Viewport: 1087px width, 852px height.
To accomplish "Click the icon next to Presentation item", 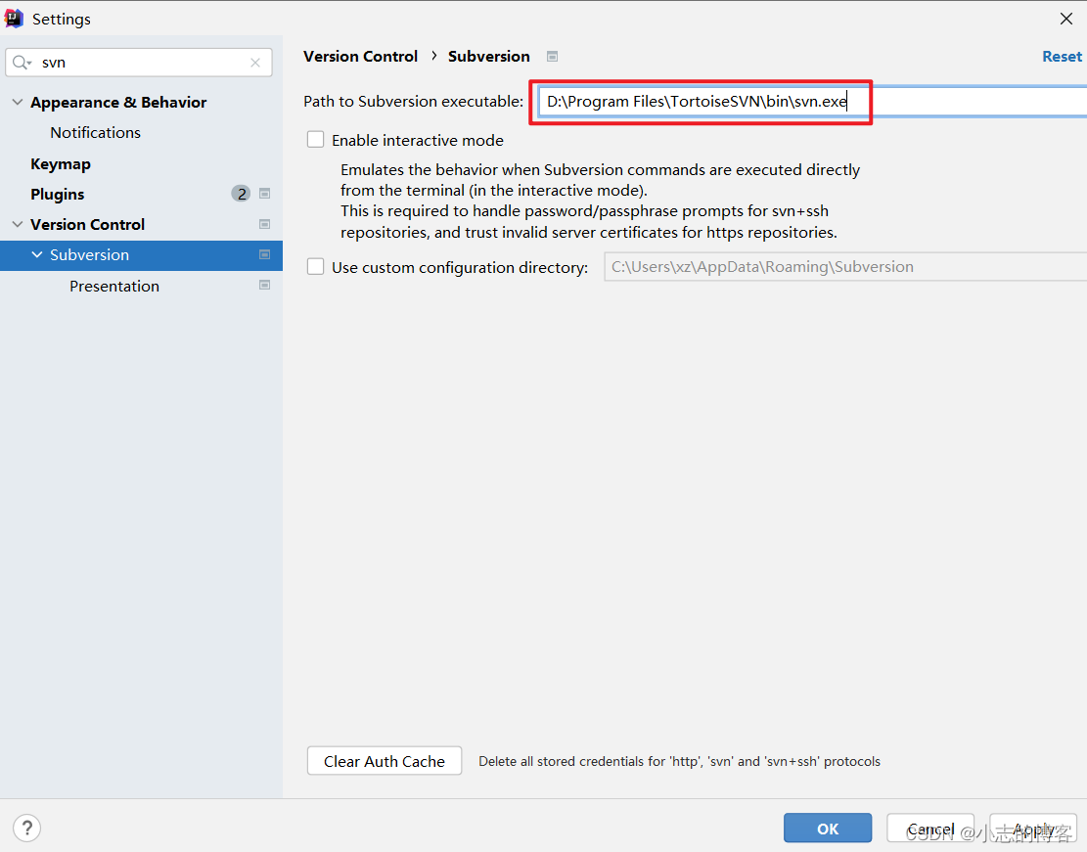I will 264,286.
